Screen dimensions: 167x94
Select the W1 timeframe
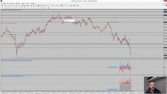[19, 8]
